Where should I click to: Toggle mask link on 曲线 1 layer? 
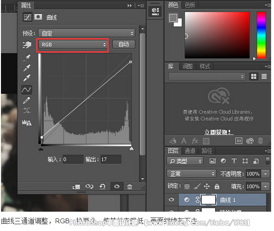[197, 200]
